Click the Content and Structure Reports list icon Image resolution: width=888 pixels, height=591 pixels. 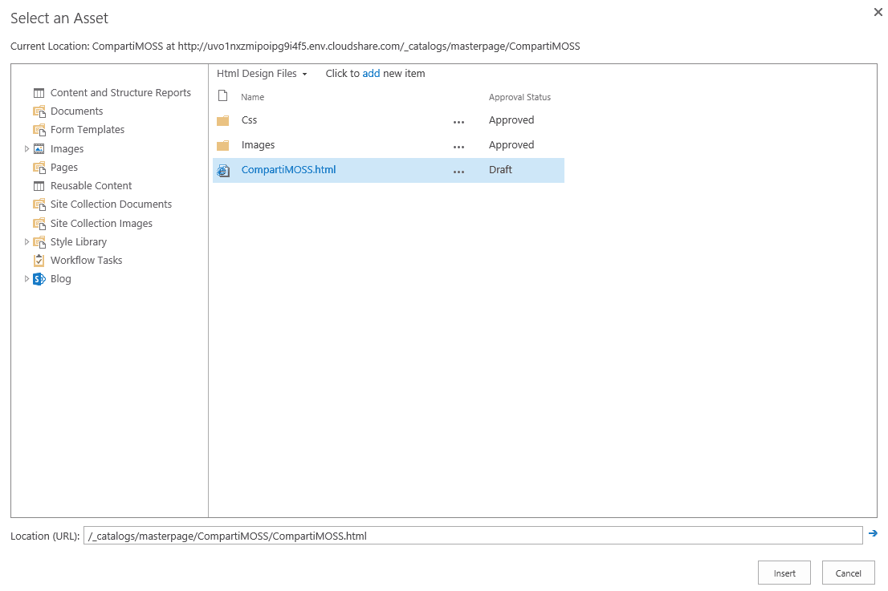click(39, 93)
